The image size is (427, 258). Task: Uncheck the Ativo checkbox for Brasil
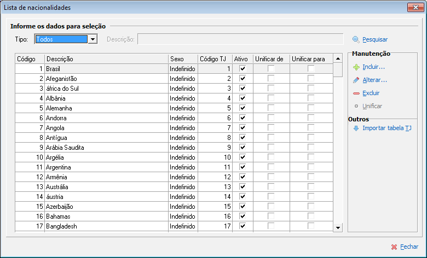tap(243, 69)
